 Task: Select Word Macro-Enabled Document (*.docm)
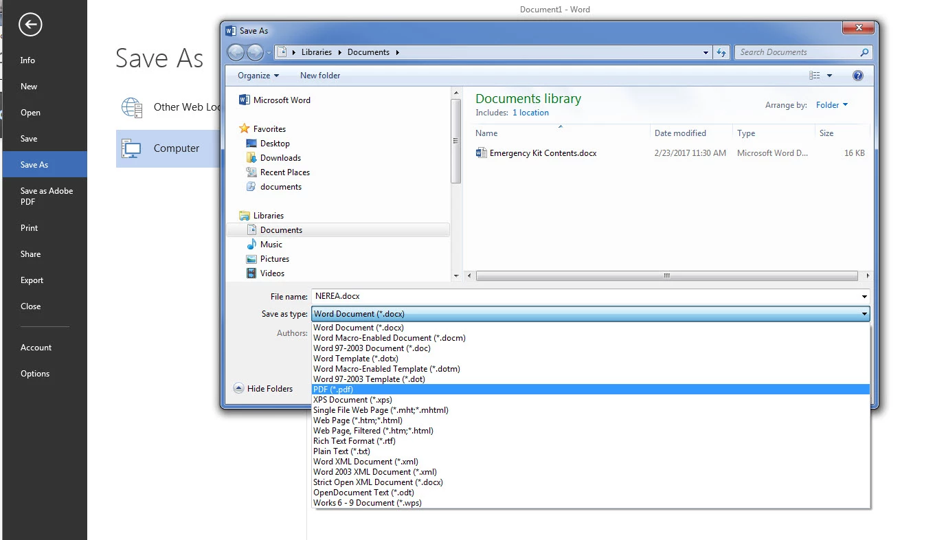[591, 338]
